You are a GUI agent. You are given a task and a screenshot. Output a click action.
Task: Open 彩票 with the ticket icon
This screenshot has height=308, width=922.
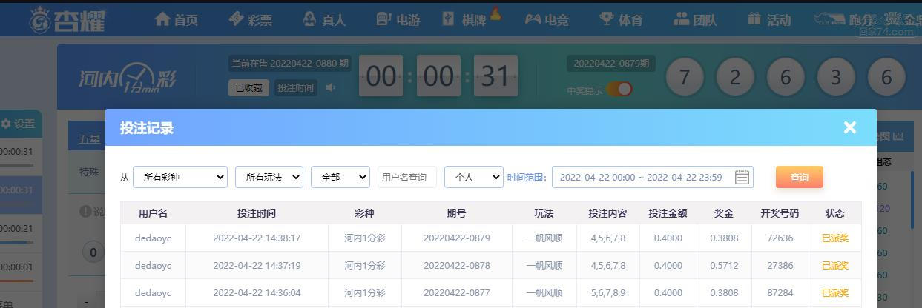250,19
